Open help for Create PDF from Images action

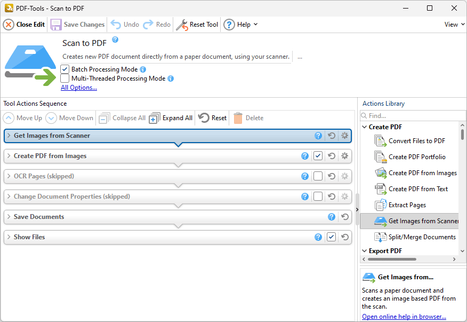305,156
